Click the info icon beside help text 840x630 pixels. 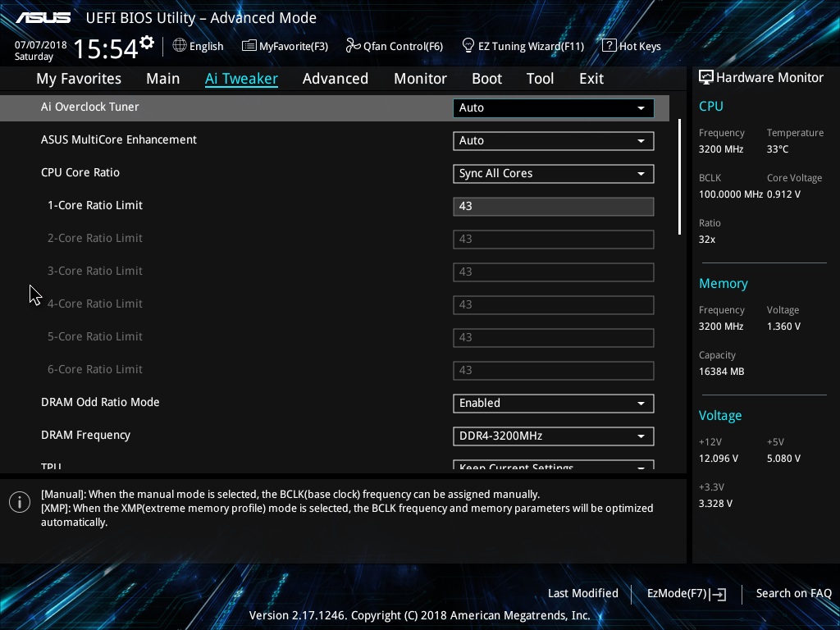[x=20, y=502]
